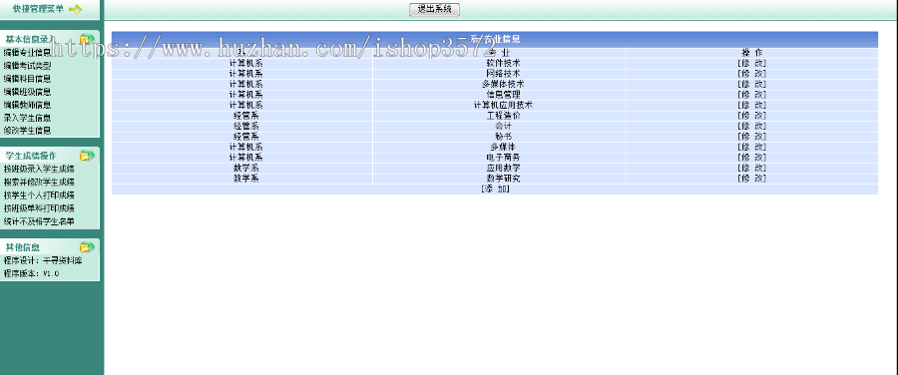
Task: Click the 退出系统 button
Action: click(x=435, y=9)
